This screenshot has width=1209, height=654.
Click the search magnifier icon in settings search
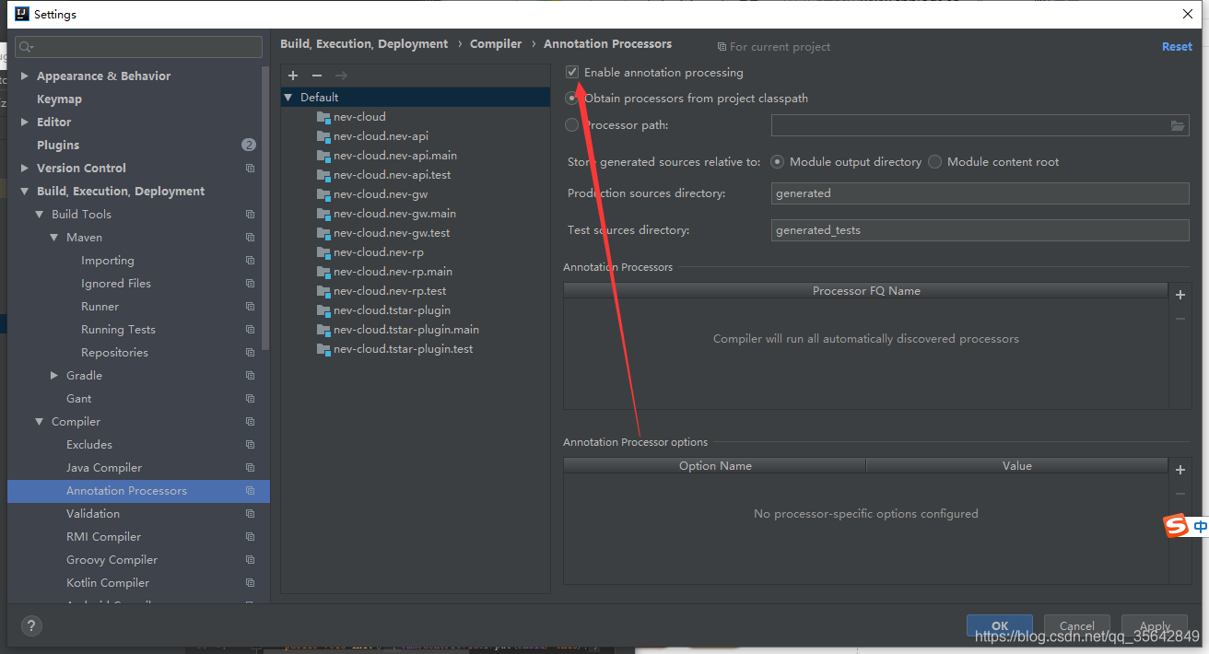(26, 47)
